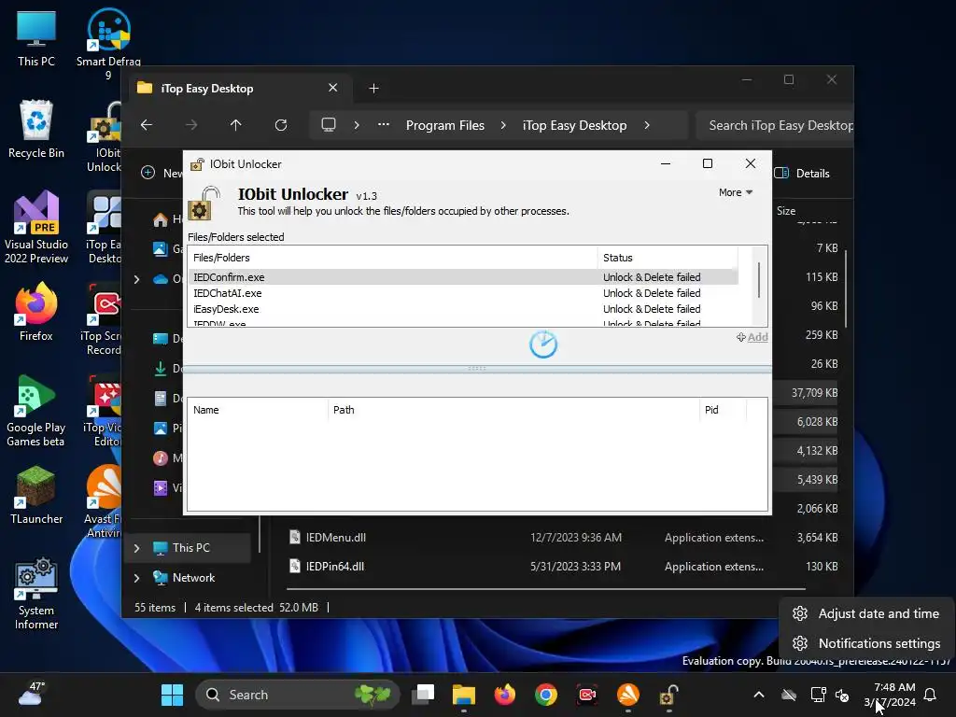Viewport: 956px width, 717px height.
Task: Select IEDConfirm.exe in the unlocker list
Action: point(463,276)
